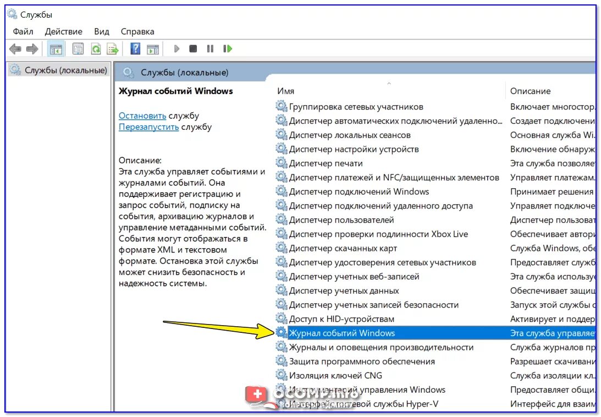Click the bold Журнал событий Windows heading
Screen dimensions: 601x417
[175, 91]
